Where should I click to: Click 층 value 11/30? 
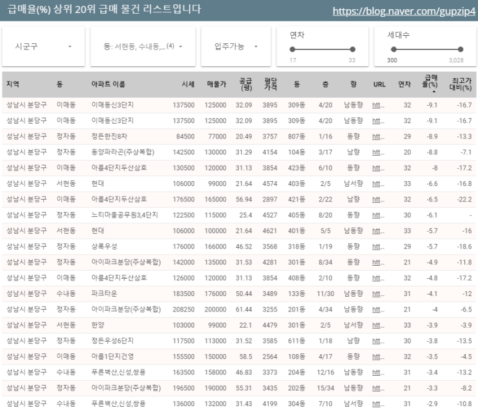coord(325,294)
